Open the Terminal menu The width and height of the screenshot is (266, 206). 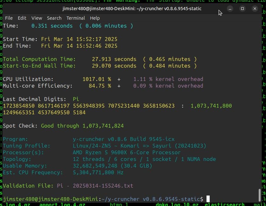coord(75,18)
